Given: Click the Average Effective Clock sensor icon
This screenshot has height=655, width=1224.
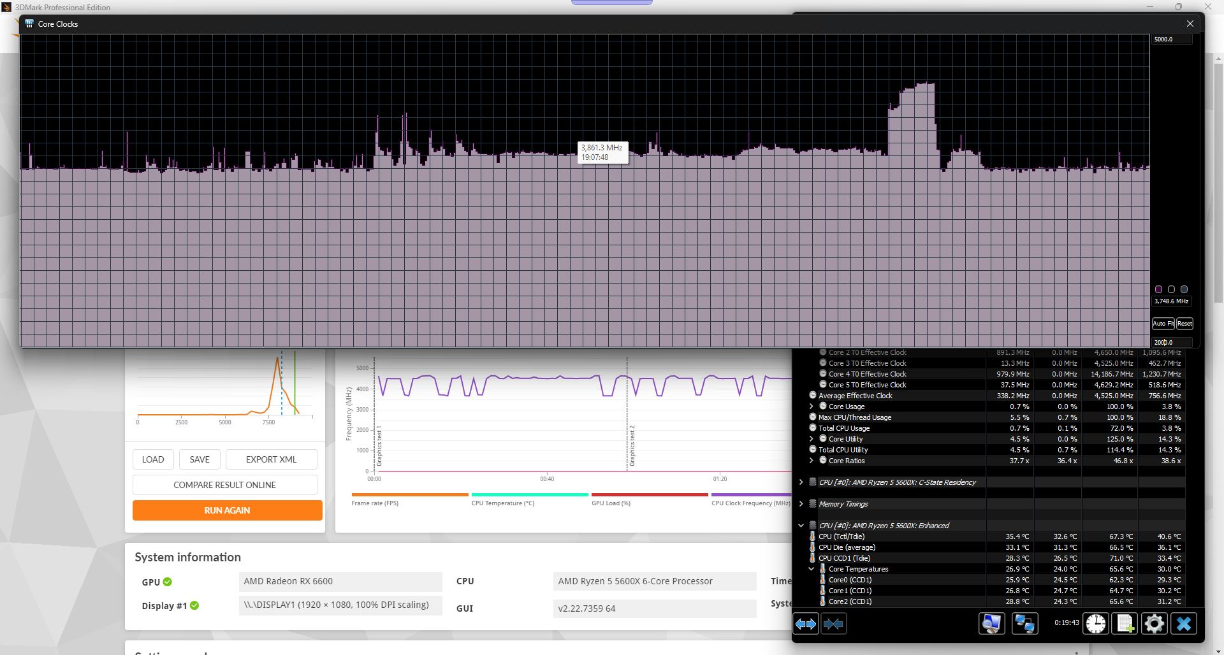Looking at the screenshot, I should pos(813,396).
